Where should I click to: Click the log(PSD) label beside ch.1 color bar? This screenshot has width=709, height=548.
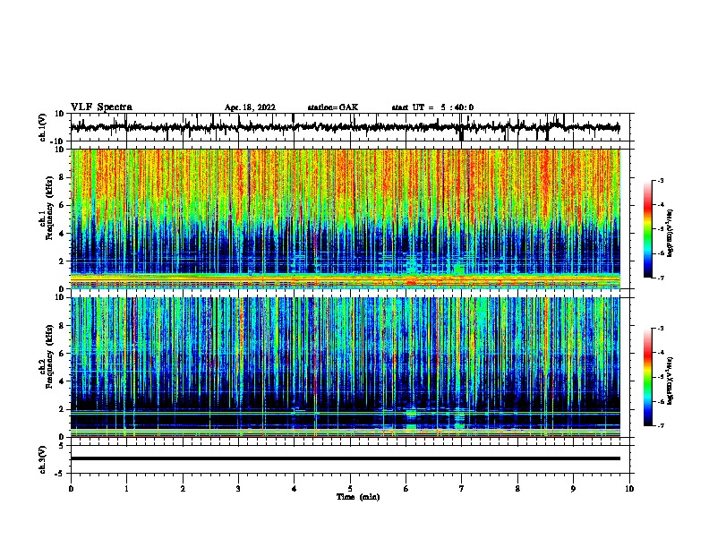coord(670,234)
